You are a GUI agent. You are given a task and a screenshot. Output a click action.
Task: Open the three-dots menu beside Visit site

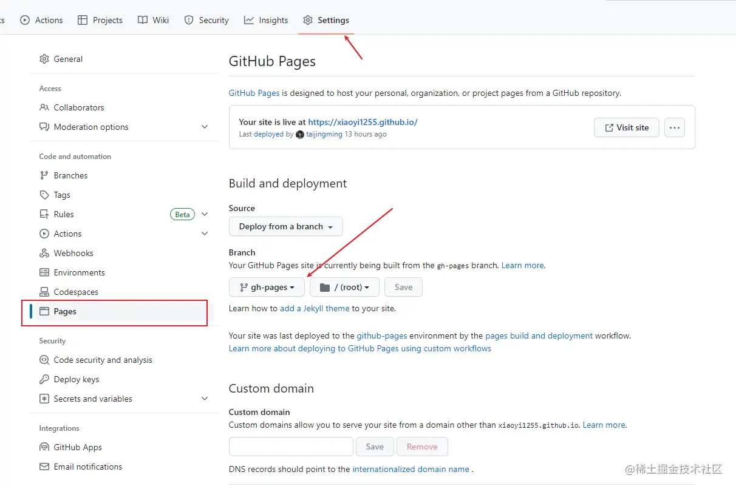(675, 127)
